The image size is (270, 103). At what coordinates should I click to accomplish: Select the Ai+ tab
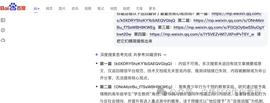[x=36, y=8]
